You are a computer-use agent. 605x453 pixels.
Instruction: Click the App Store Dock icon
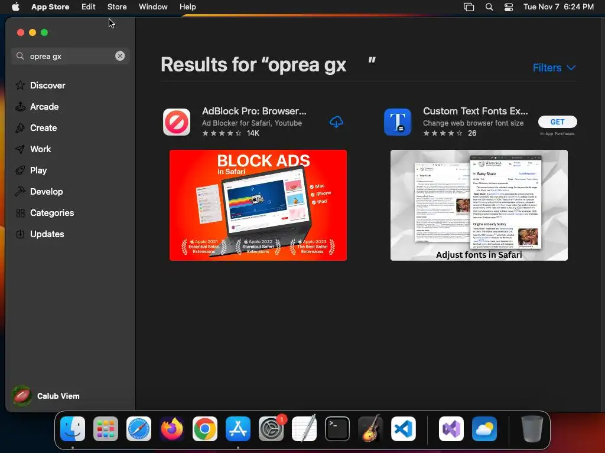pyautogui.click(x=238, y=428)
